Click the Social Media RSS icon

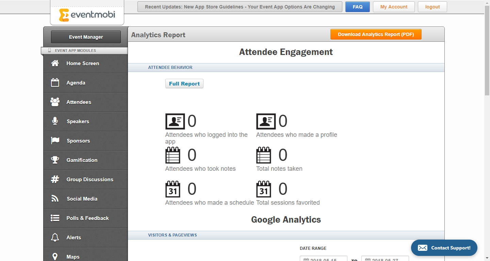coord(55,199)
